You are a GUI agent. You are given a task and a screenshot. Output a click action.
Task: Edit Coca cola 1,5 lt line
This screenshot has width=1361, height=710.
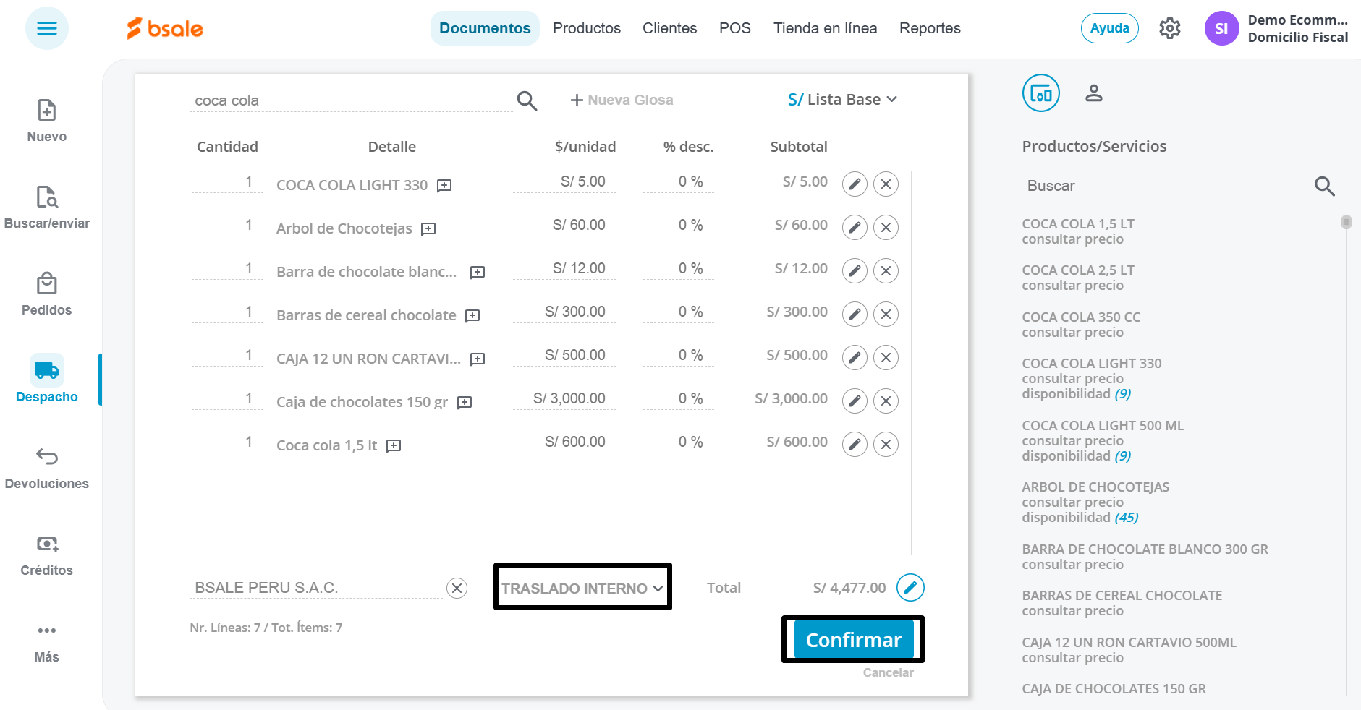(x=855, y=444)
